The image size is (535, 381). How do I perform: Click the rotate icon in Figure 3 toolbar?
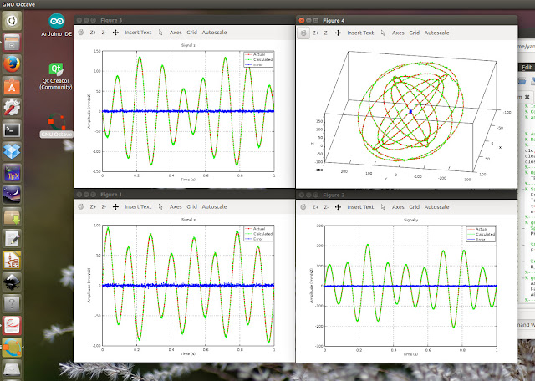81,33
